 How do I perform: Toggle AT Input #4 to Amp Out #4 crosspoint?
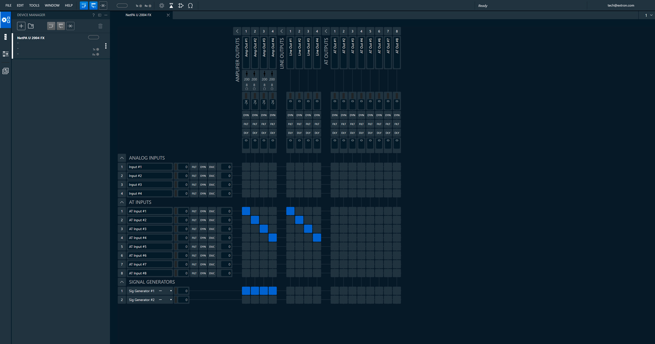click(x=272, y=238)
